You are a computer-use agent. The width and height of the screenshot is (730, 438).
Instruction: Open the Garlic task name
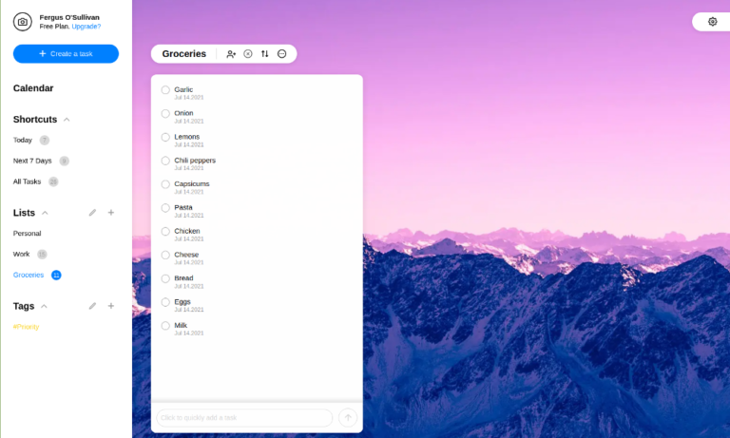pyautogui.click(x=183, y=89)
